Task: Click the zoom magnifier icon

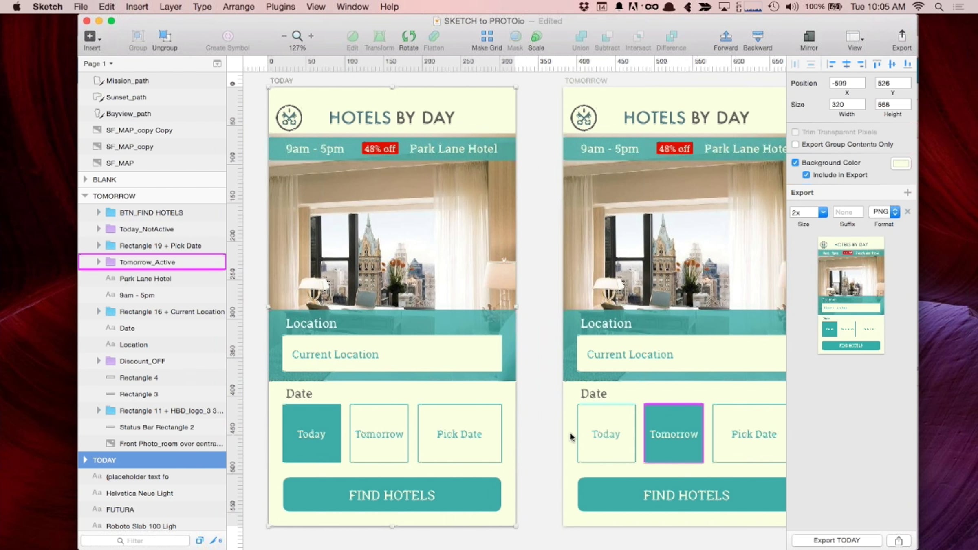Action: click(x=297, y=36)
